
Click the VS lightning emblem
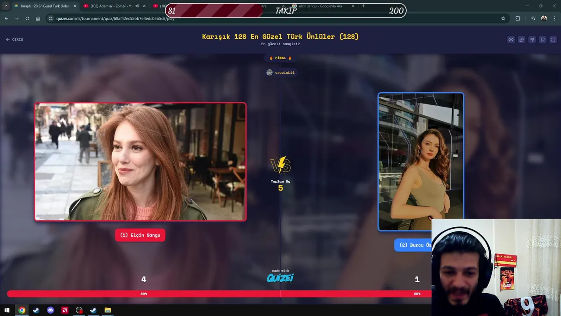point(280,165)
